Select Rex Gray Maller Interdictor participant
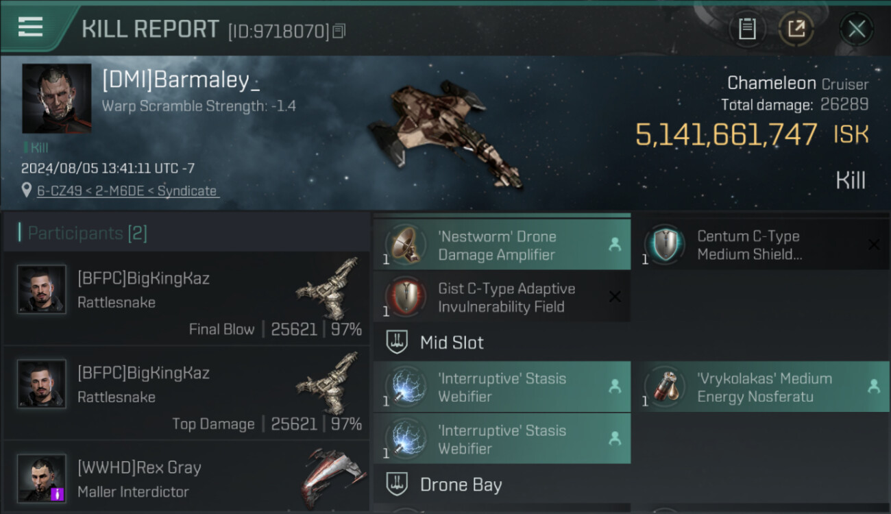 186,479
